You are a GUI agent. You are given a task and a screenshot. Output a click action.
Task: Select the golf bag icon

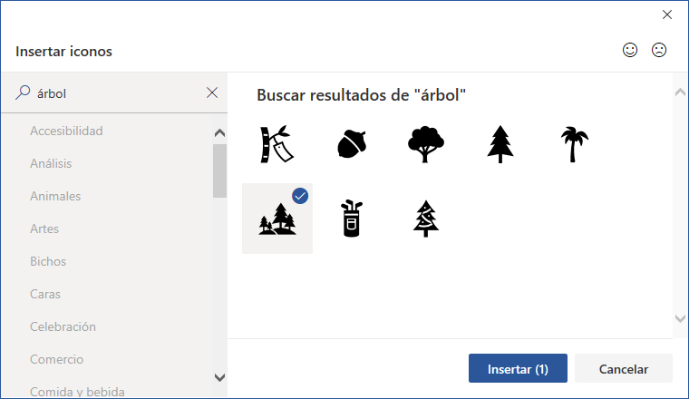point(351,219)
